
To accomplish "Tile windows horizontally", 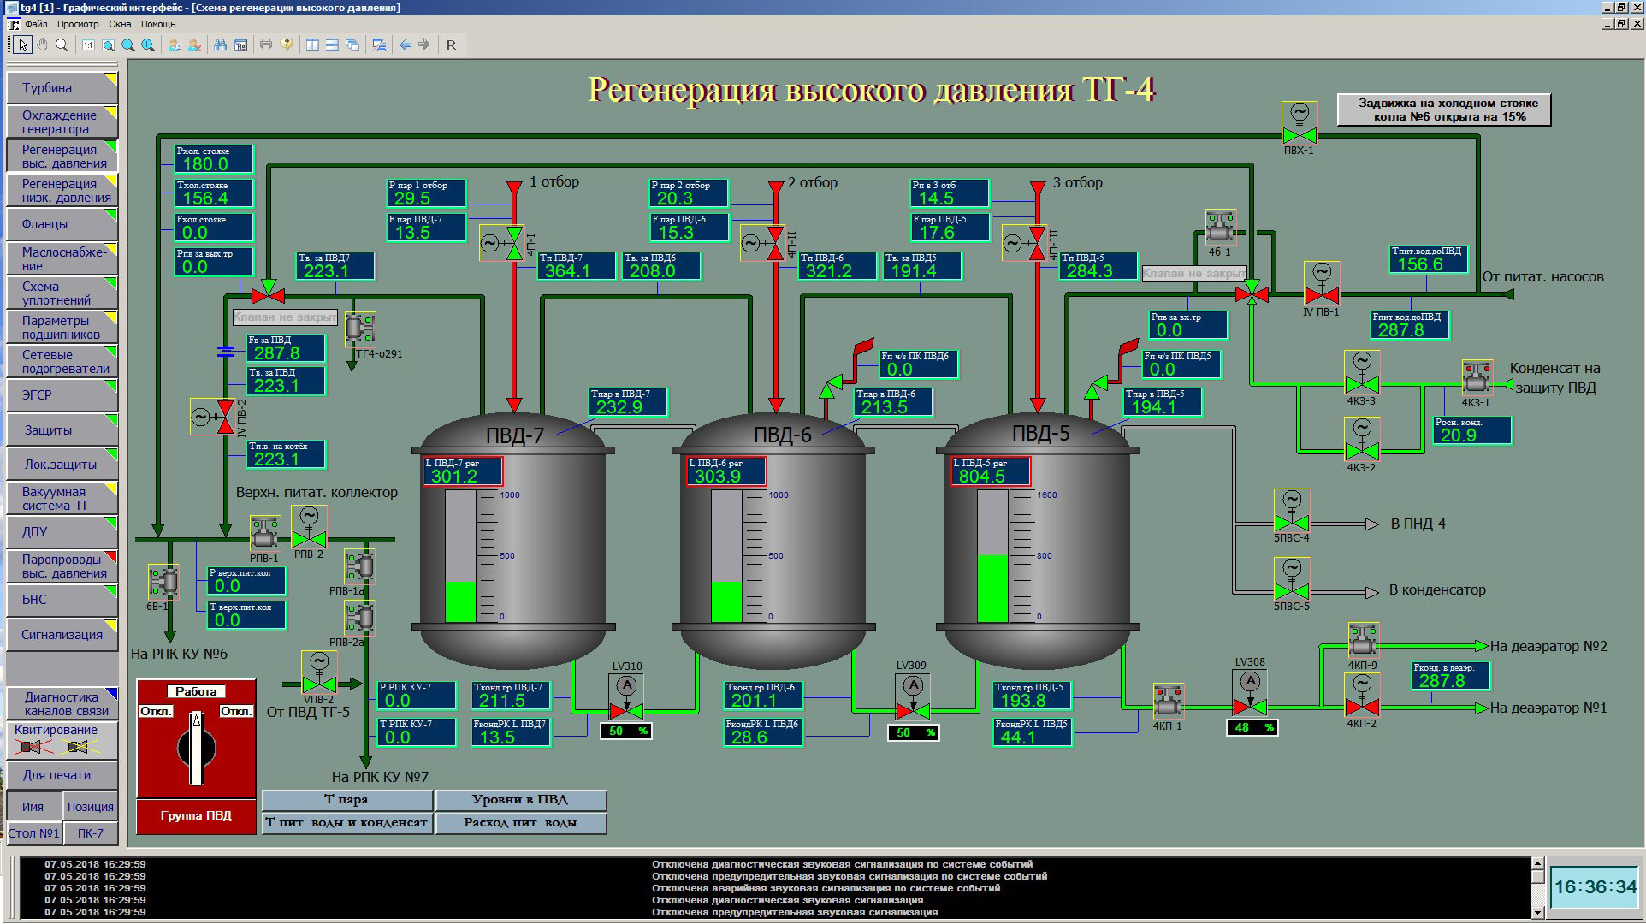I will coord(332,44).
